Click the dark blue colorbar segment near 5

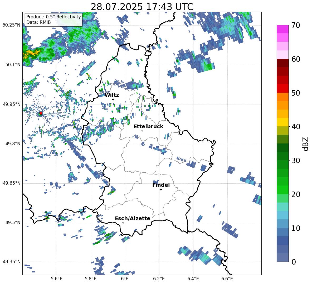click(282, 240)
